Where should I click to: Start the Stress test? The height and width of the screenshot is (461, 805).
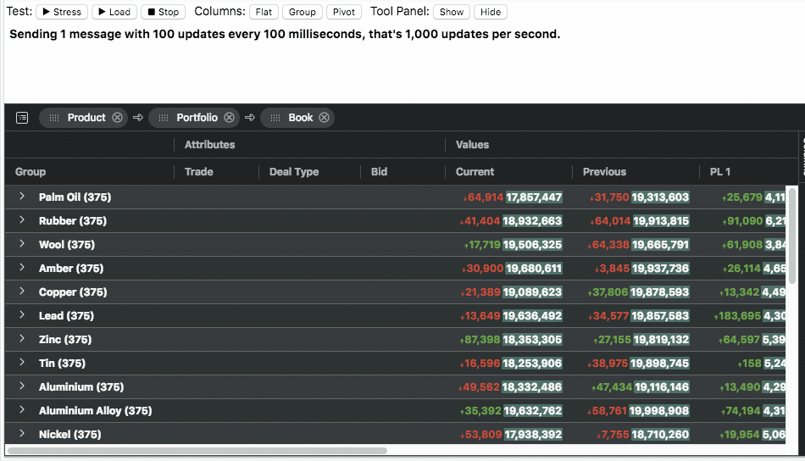tap(62, 12)
